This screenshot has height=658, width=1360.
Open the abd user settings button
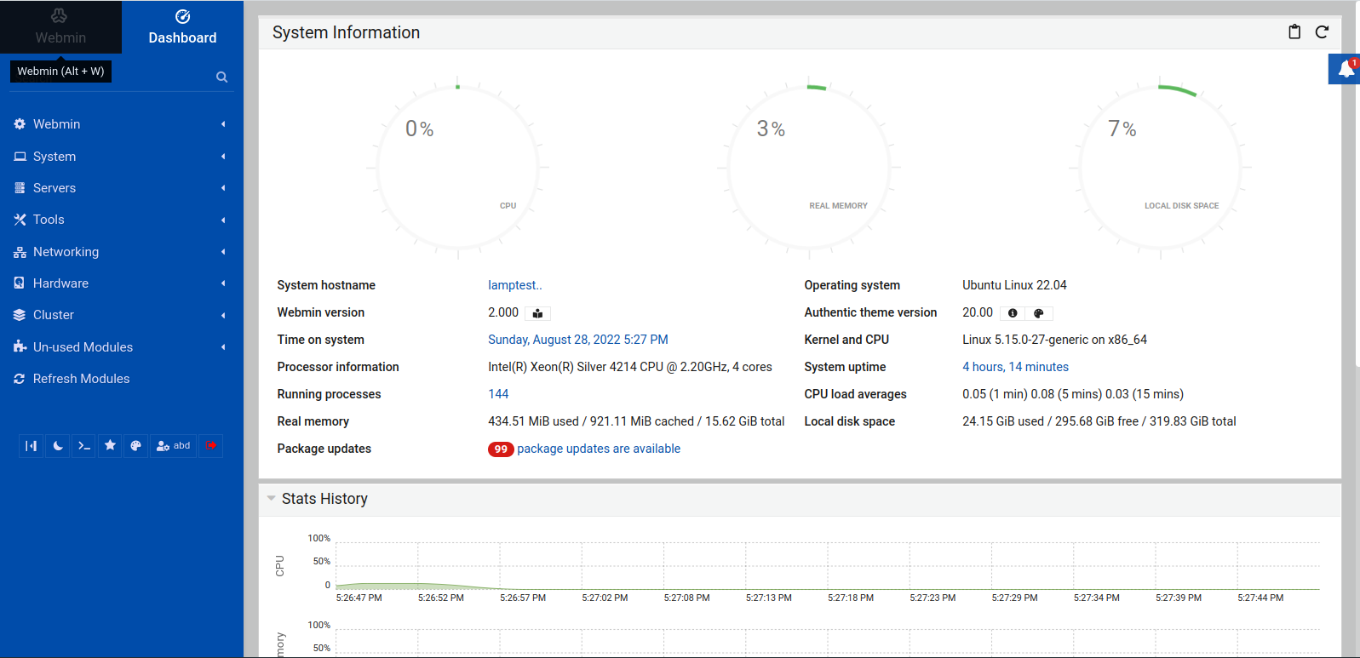click(174, 446)
